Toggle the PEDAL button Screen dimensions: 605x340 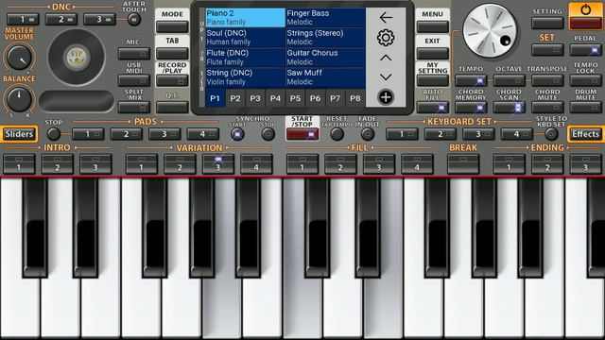click(x=585, y=50)
